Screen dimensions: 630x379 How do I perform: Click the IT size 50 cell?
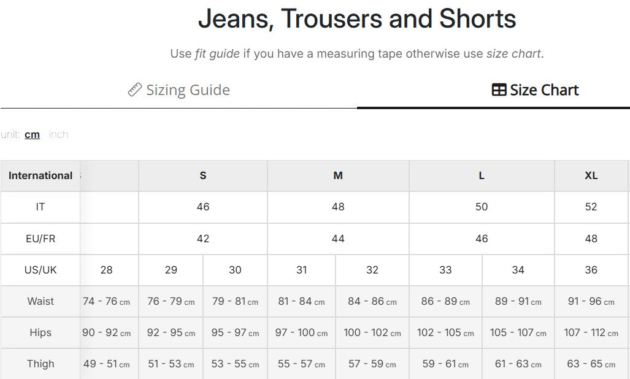[x=482, y=207]
